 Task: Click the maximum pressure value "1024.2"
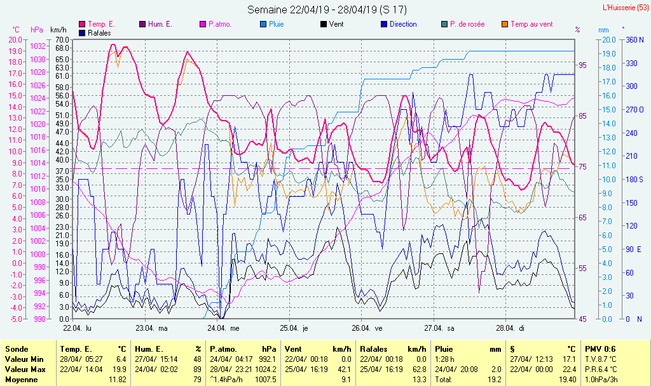click(266, 369)
